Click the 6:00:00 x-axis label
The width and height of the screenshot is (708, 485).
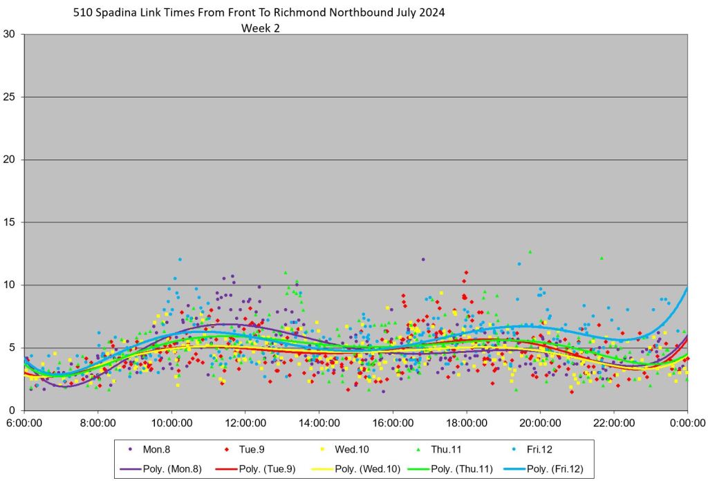tap(24, 421)
